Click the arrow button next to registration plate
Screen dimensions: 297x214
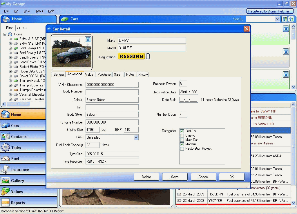point(148,56)
